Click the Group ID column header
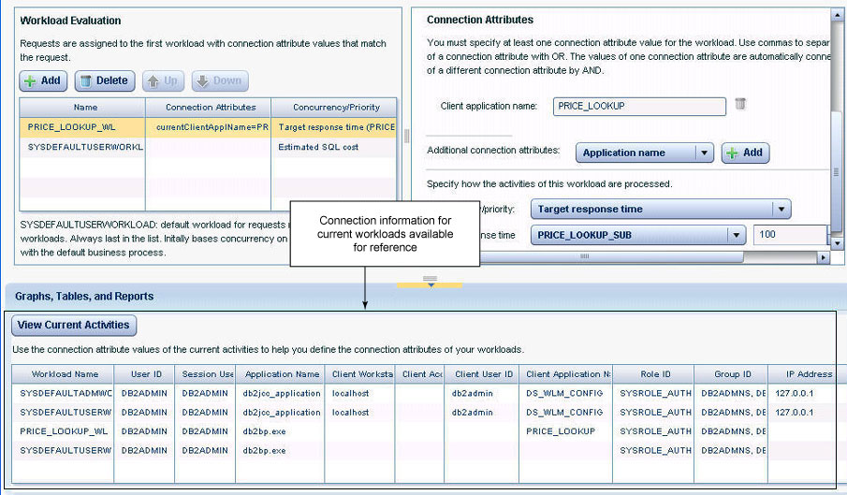The image size is (847, 495). [731, 374]
